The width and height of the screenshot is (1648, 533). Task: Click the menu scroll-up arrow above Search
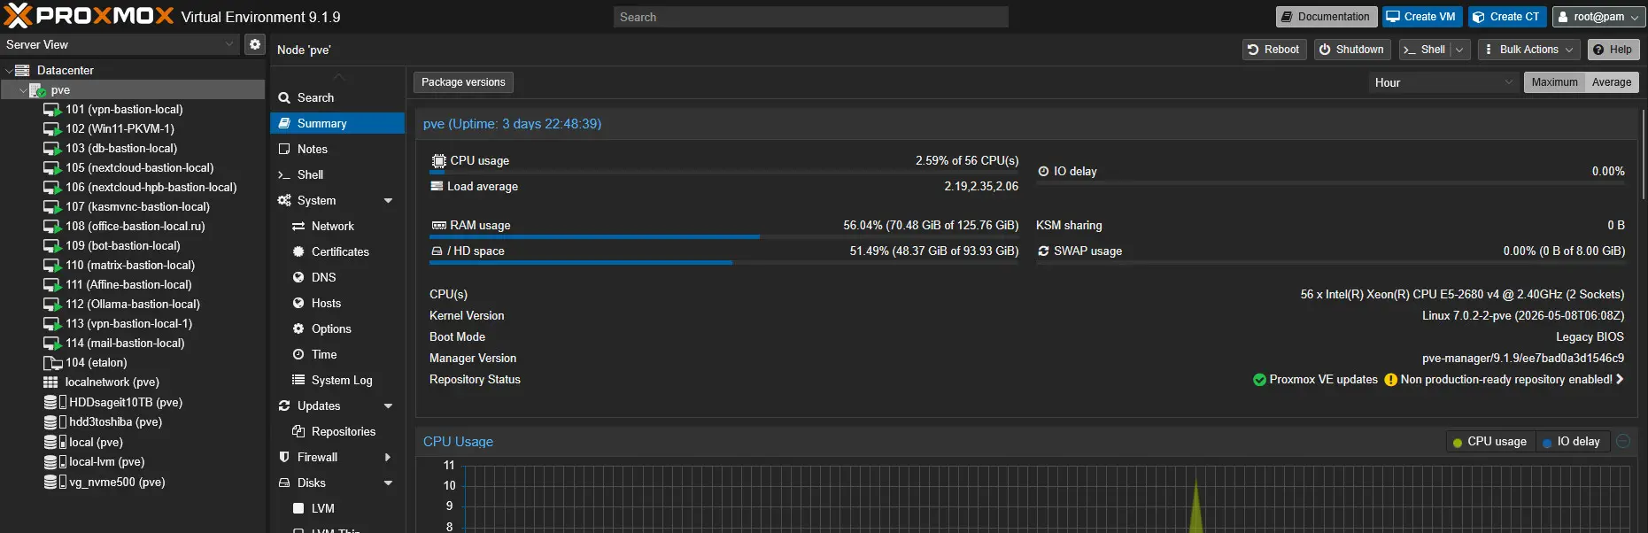pos(337,77)
